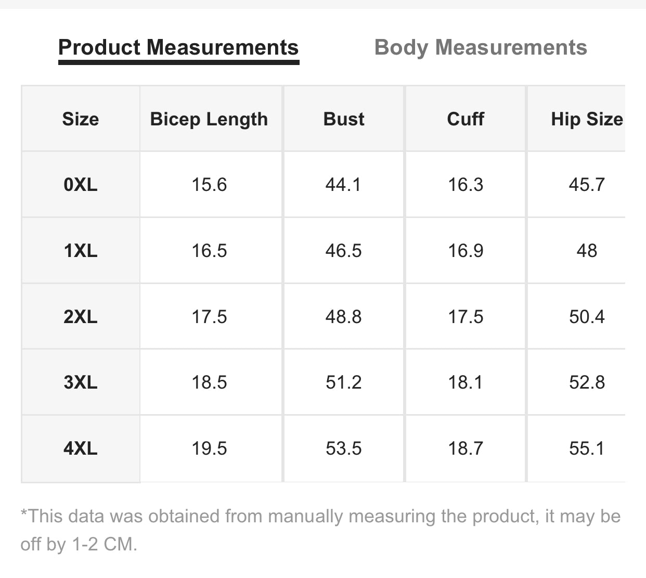
Task: Select the 2XL size row label
Action: pyautogui.click(x=81, y=317)
